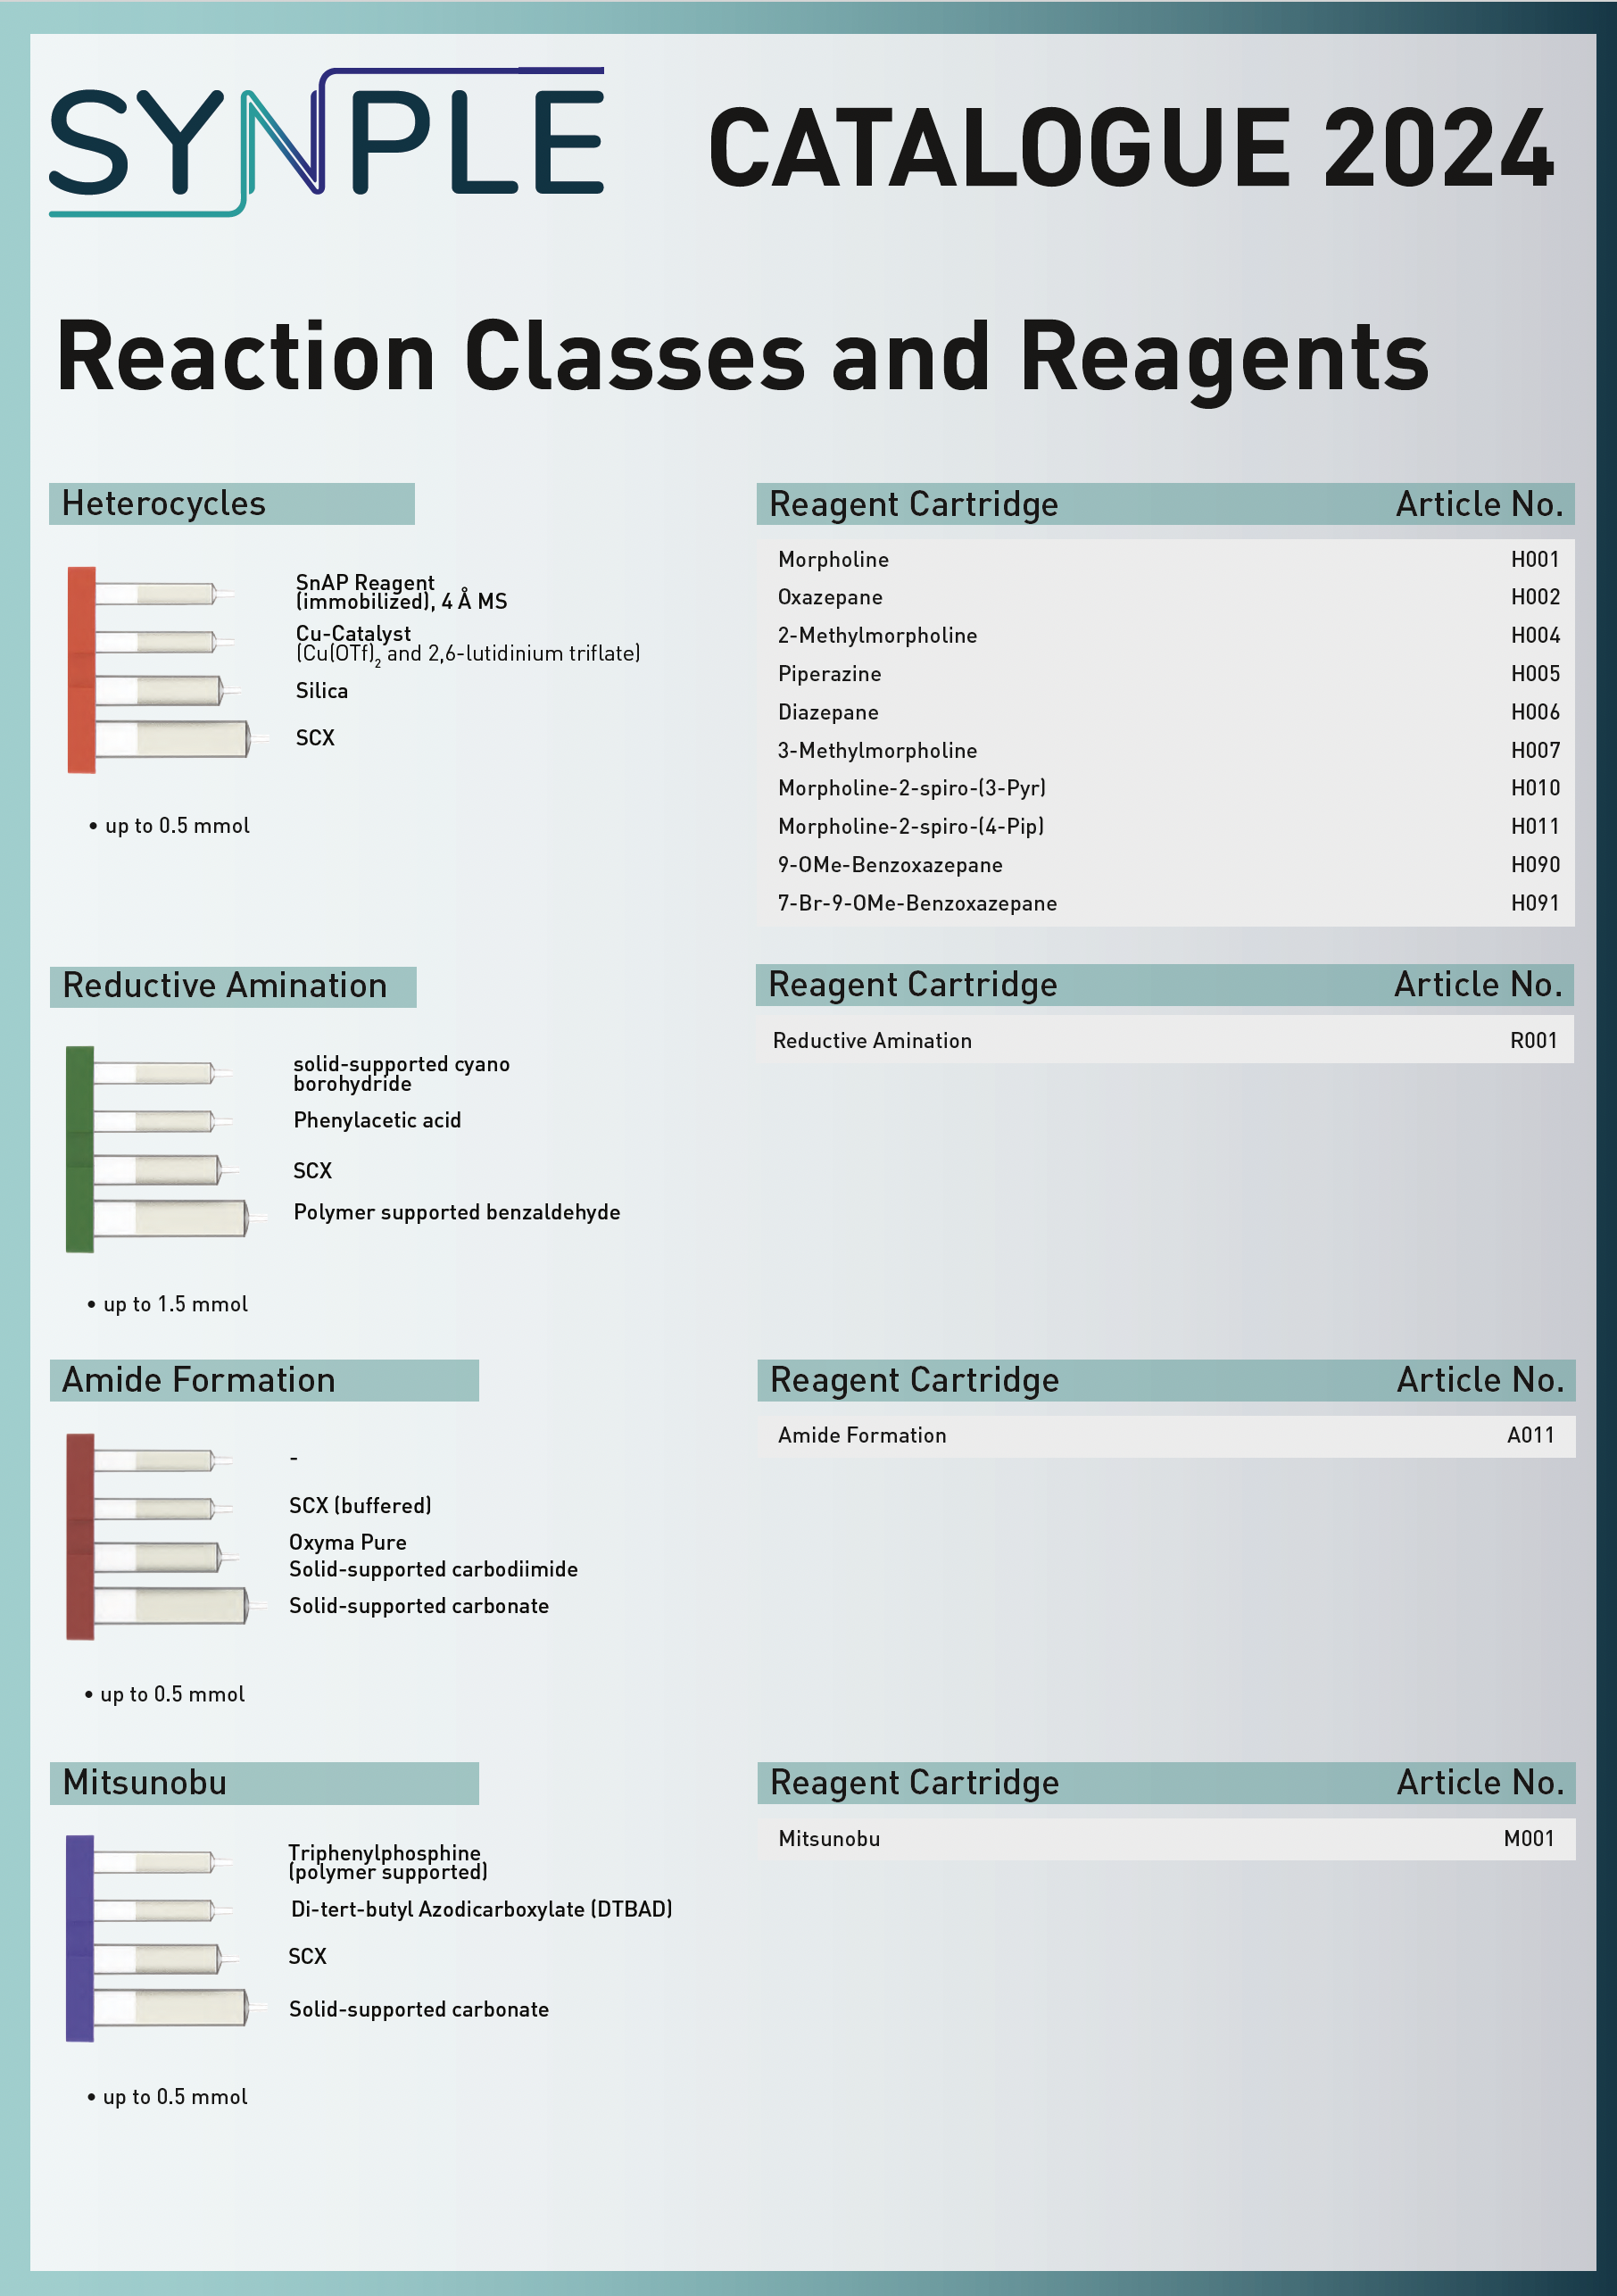Select the Heterocycles section header
The width and height of the screenshot is (1617, 2296).
[232, 504]
